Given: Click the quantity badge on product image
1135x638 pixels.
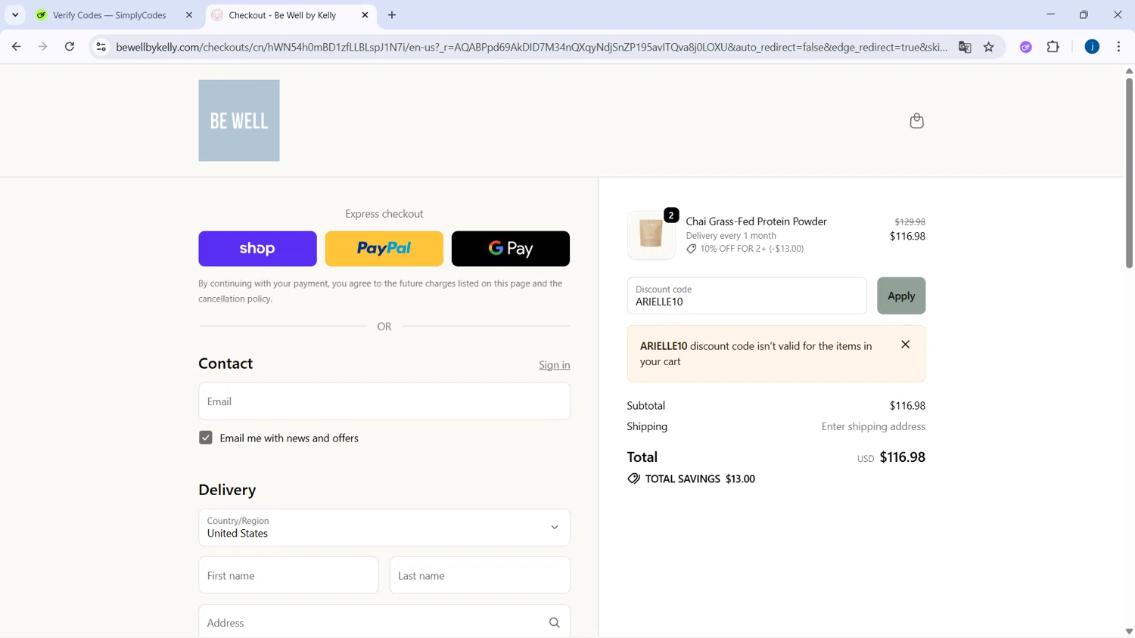Looking at the screenshot, I should pyautogui.click(x=671, y=215).
